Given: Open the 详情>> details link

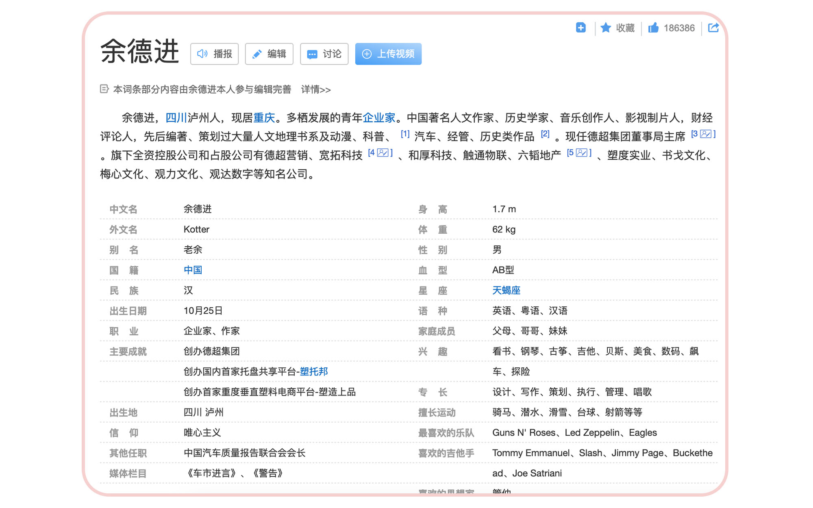Looking at the screenshot, I should (315, 89).
